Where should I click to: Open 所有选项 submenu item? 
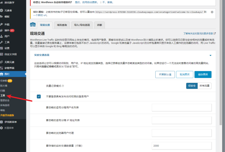point(5,105)
